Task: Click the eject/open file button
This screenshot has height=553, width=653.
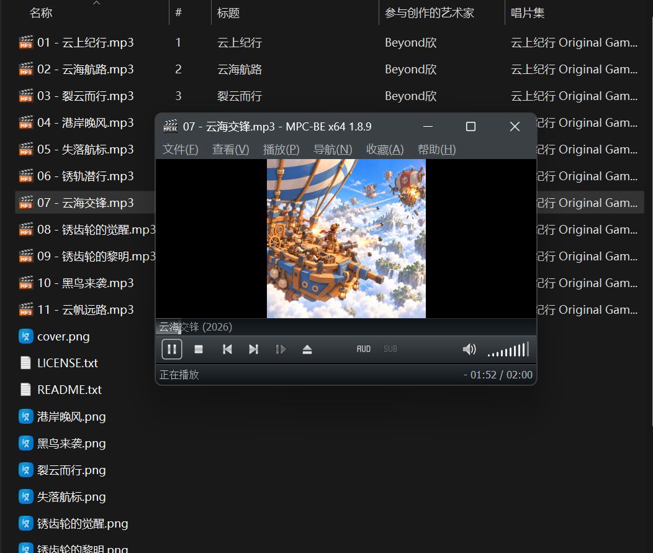Action: [x=307, y=349]
